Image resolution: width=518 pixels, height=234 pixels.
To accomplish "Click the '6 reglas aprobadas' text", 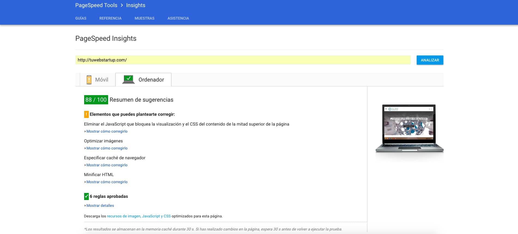I will click(x=109, y=196).
